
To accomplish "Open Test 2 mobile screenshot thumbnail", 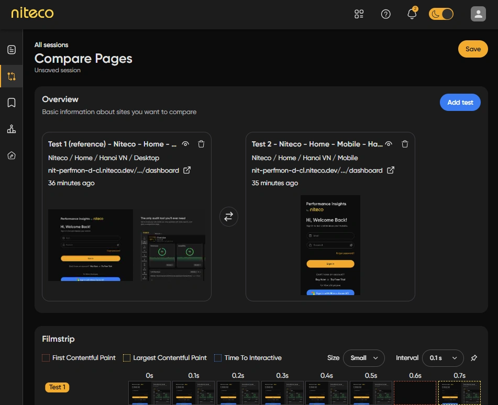I will (330, 245).
